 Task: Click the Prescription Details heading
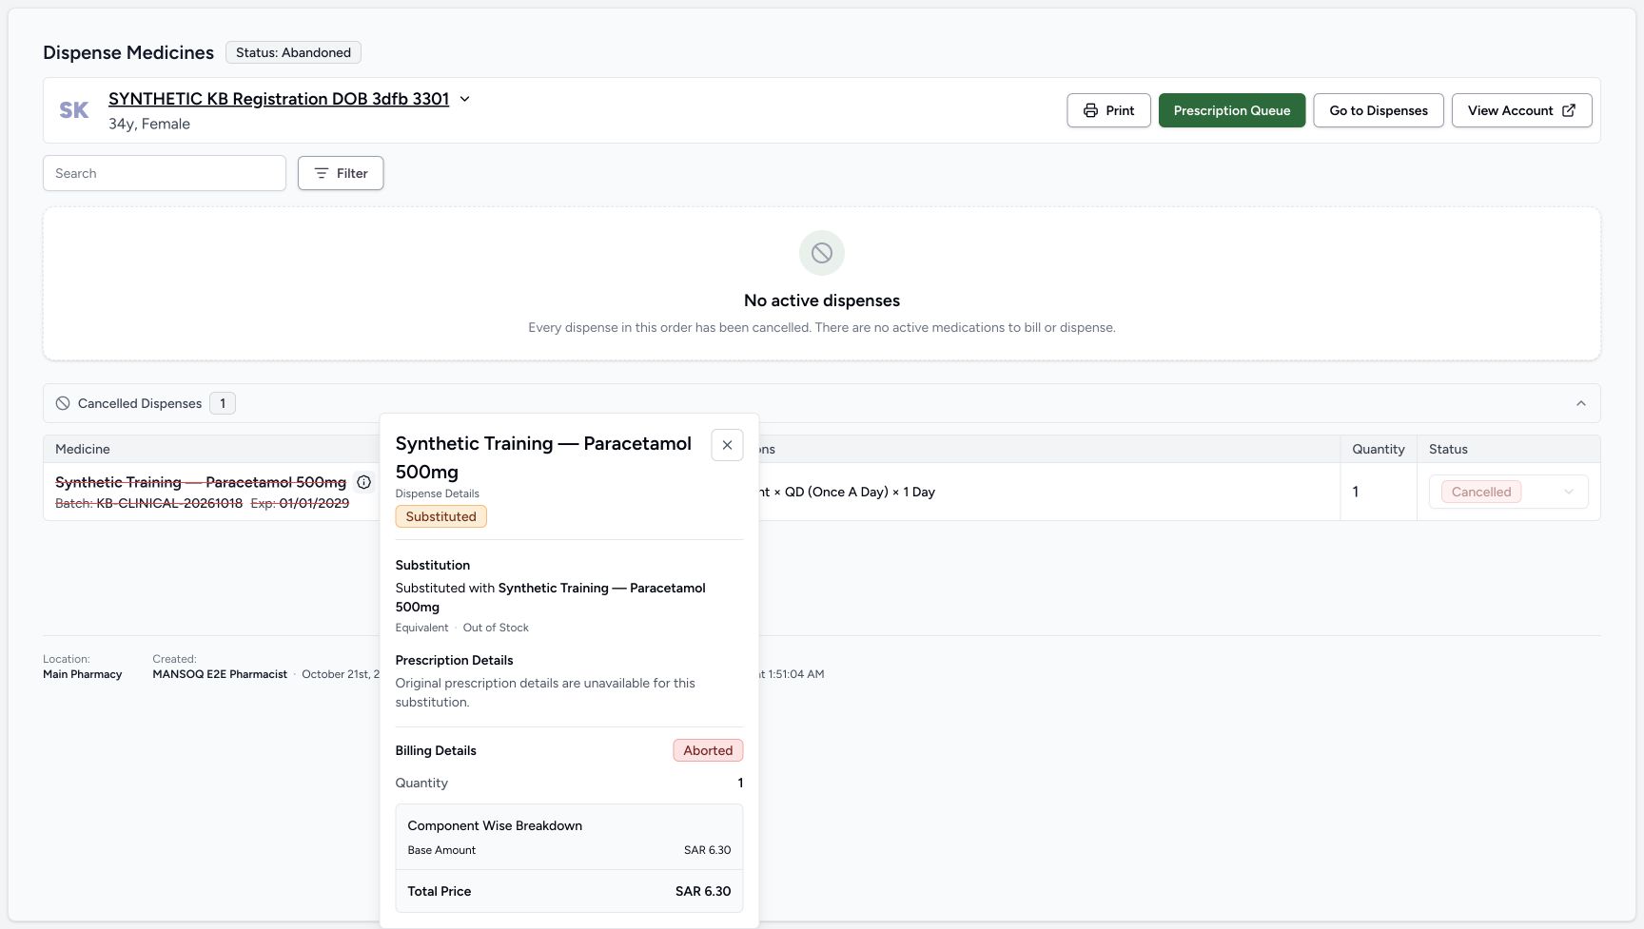pyautogui.click(x=454, y=660)
